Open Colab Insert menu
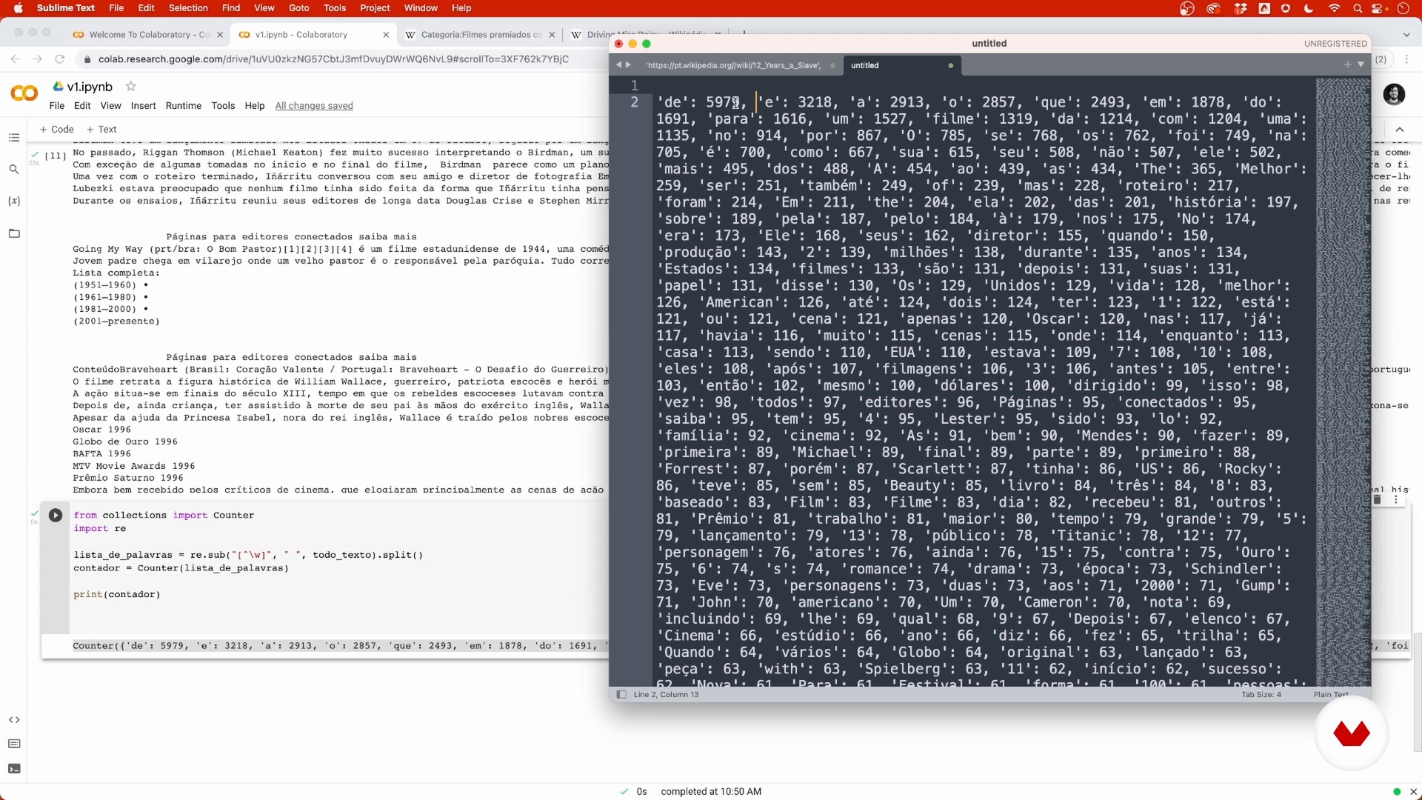This screenshot has height=800, width=1422. pyautogui.click(x=143, y=106)
